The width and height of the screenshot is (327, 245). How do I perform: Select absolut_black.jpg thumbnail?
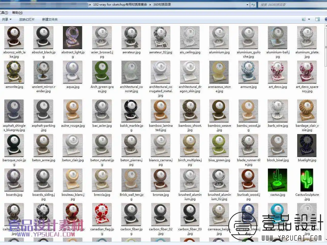point(44,38)
